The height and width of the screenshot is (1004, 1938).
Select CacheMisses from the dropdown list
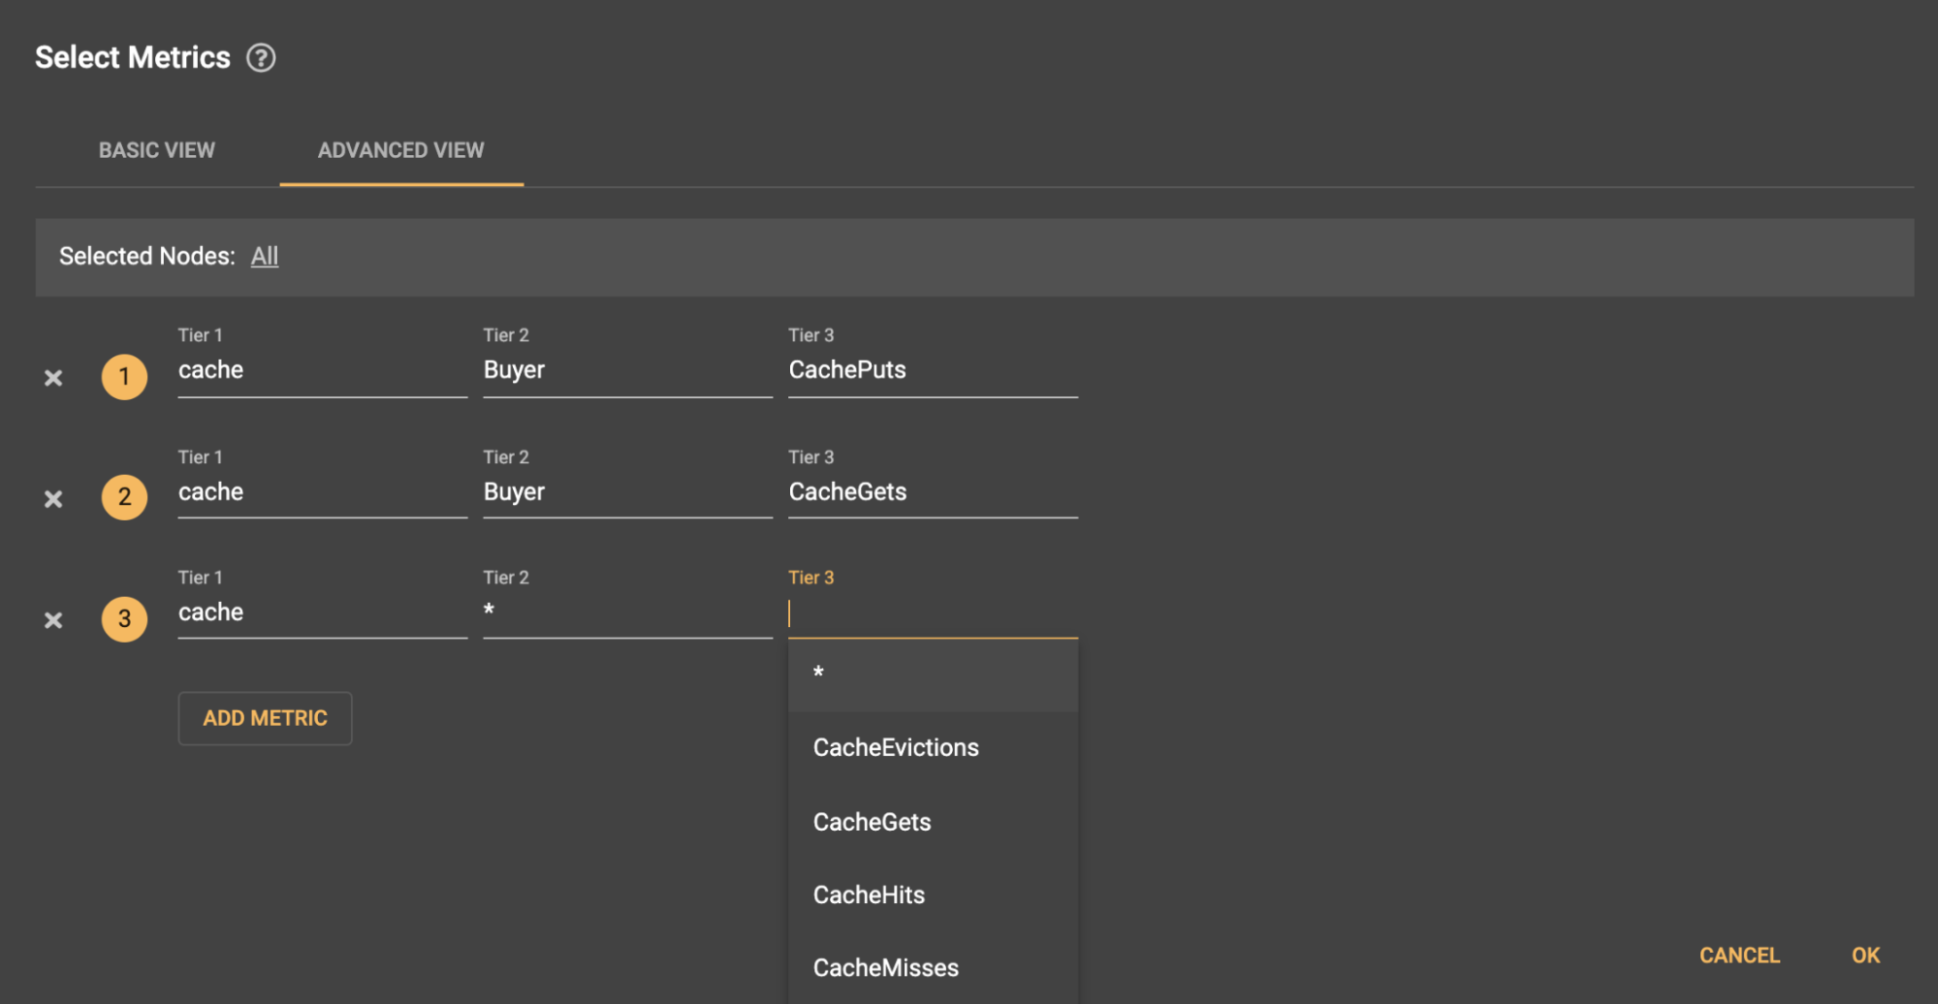pyautogui.click(x=933, y=968)
